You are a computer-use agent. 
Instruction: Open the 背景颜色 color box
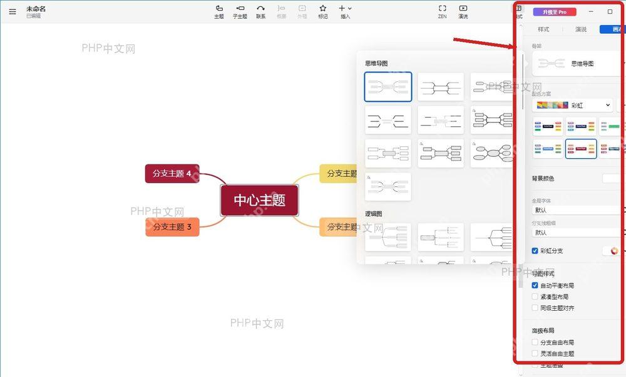pyautogui.click(x=613, y=179)
